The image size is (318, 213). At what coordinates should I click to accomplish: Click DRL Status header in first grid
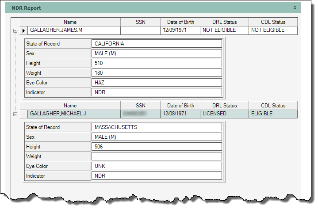point(224,22)
